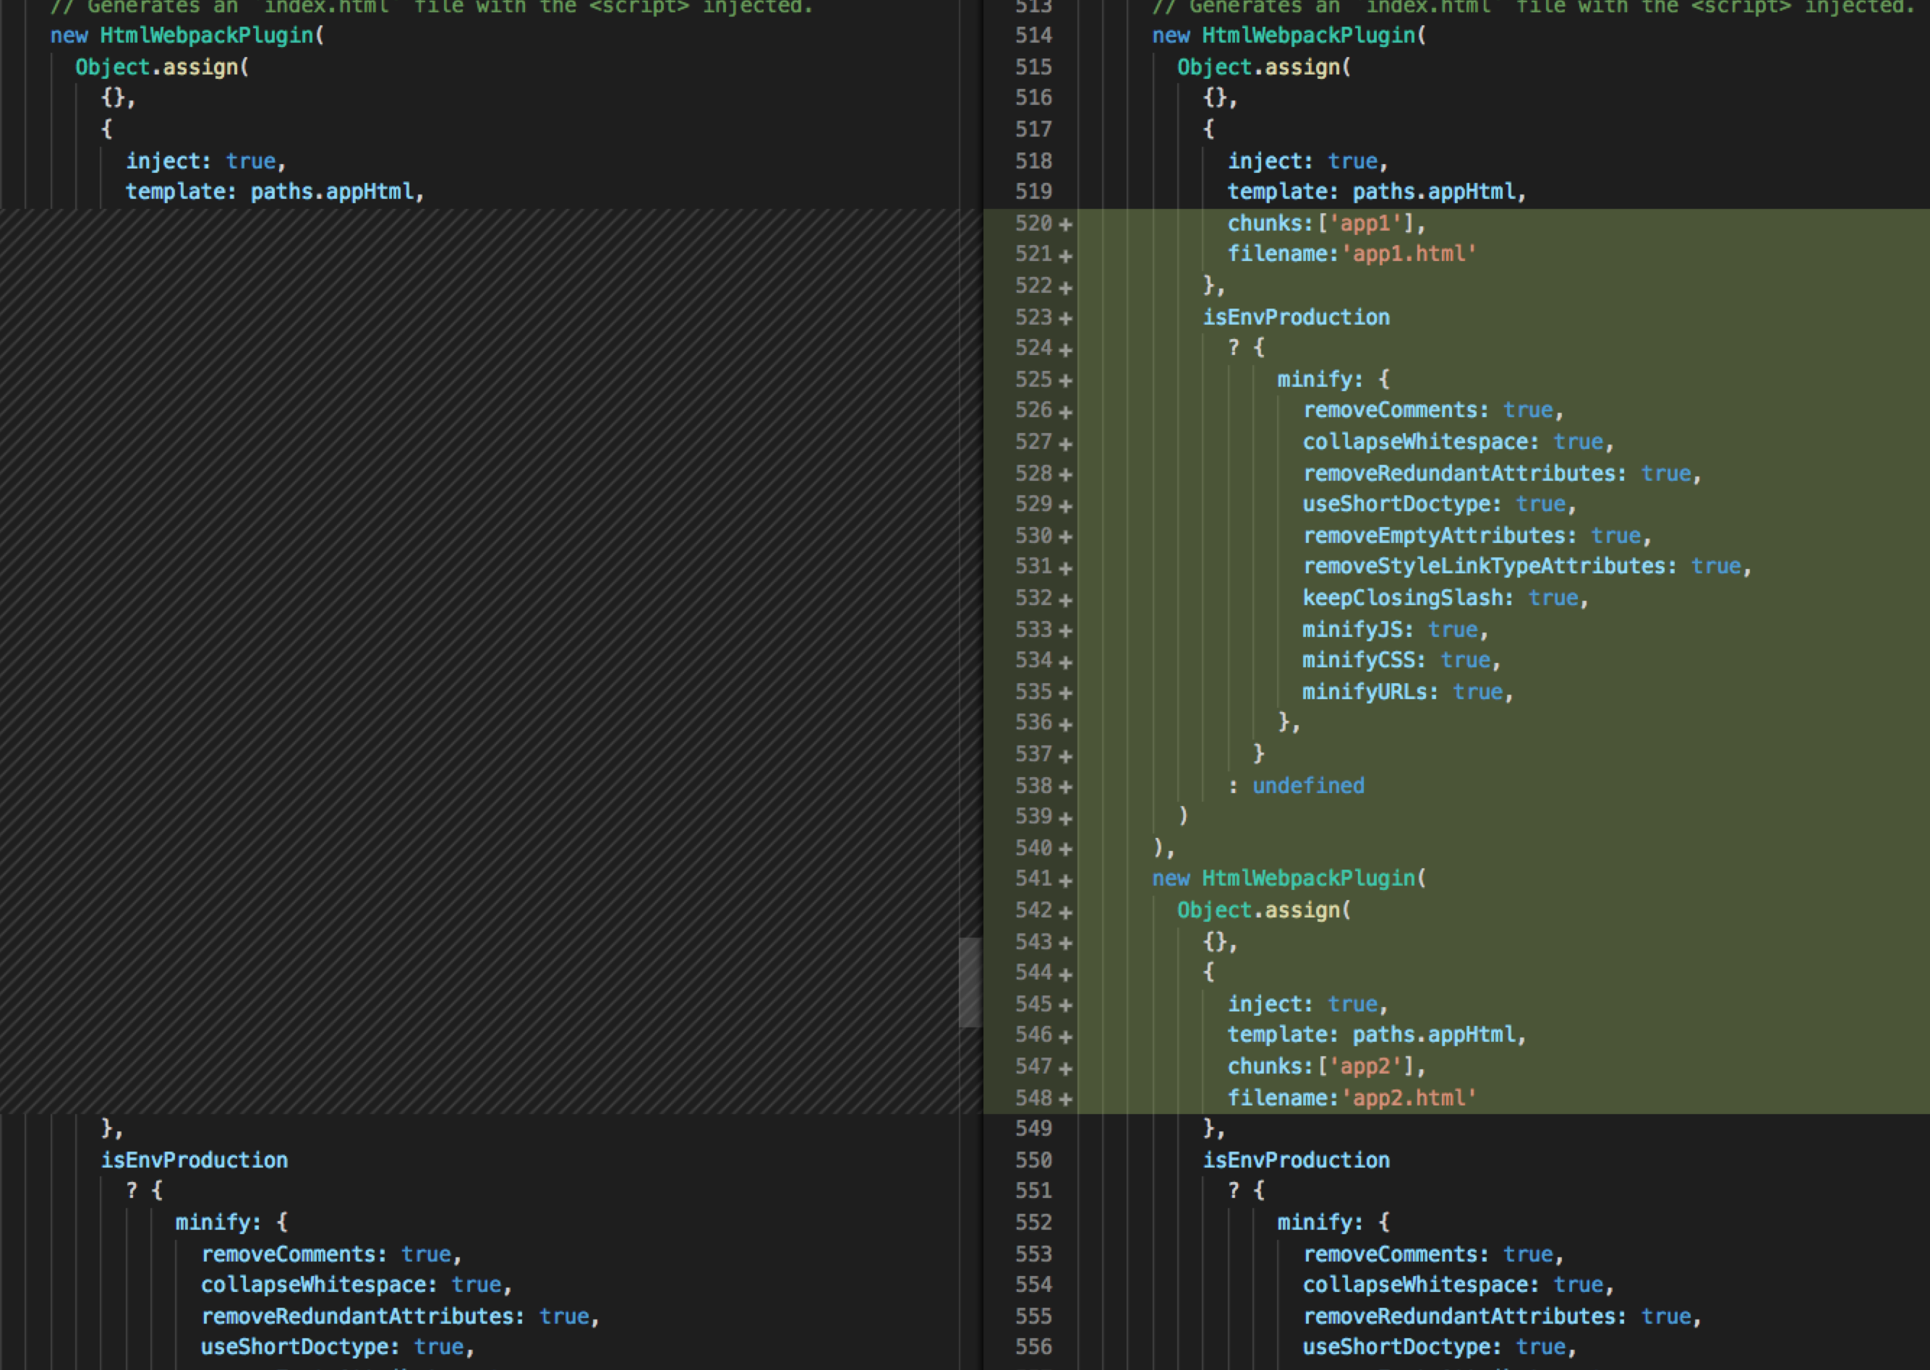Click HtmlWebpackPlugin on line 541
Image resolution: width=1930 pixels, height=1370 pixels.
(x=1307, y=878)
